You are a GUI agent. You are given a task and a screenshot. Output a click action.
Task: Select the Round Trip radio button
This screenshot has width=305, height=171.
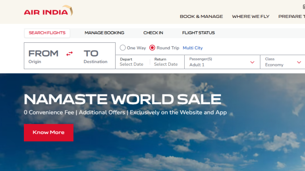152,47
